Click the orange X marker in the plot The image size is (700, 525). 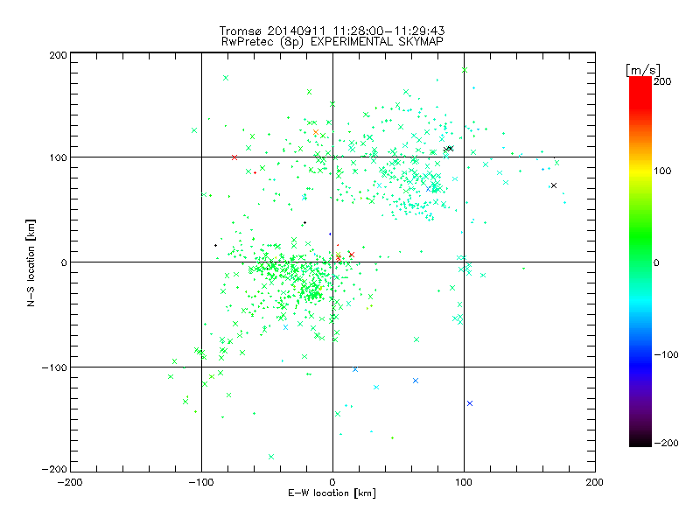(316, 132)
